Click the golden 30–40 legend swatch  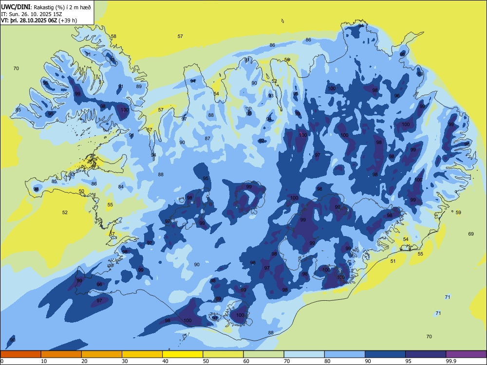(x=142, y=354)
